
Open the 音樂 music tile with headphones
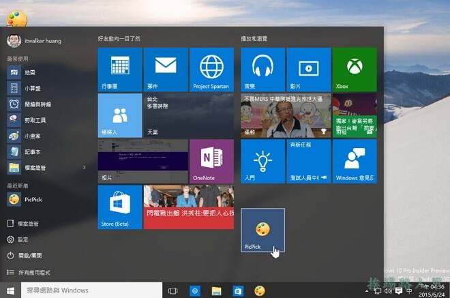[263, 70]
